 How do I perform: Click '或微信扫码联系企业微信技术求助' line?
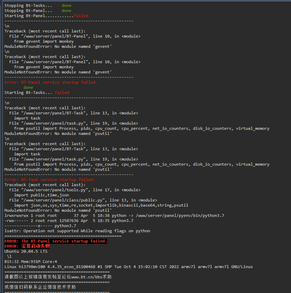point(40,287)
